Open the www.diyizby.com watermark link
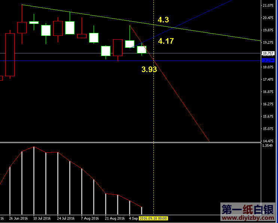 (248, 216)
